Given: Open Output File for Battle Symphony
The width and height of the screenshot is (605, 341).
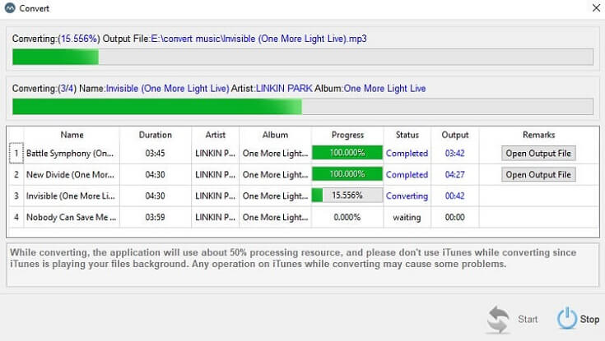Looking at the screenshot, I should tap(538, 153).
